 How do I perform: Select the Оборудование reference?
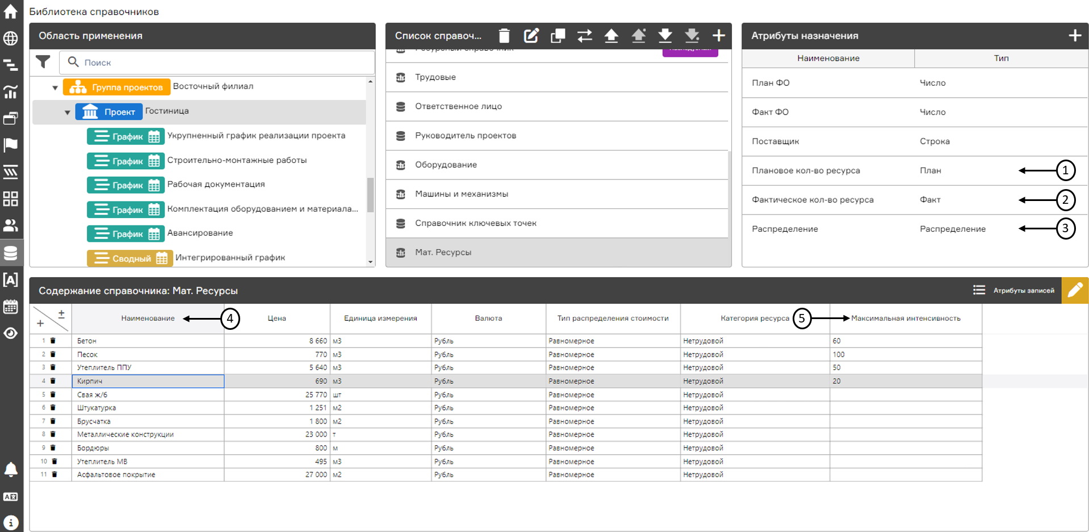pos(557,165)
